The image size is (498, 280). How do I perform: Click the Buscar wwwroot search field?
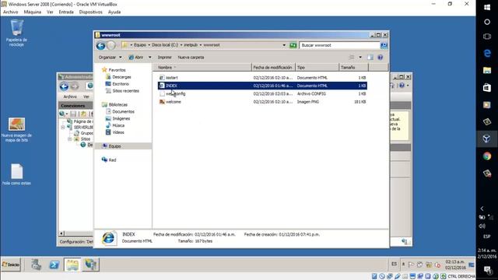[339, 45]
